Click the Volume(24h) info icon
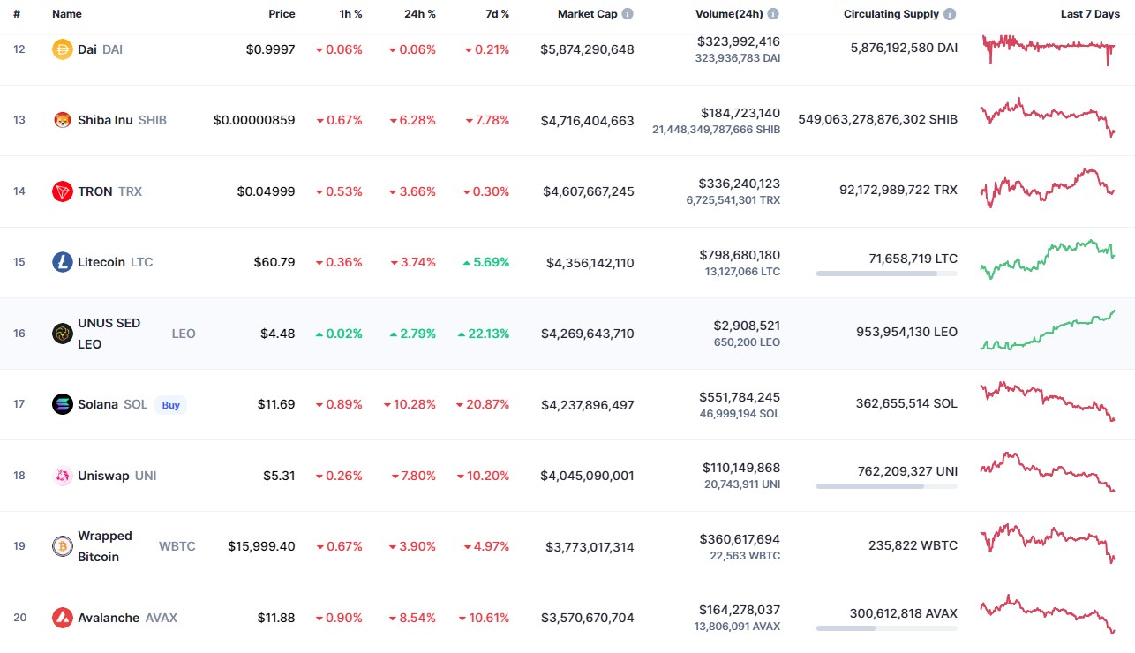Screen dimensions: 1135x653 click(773, 14)
